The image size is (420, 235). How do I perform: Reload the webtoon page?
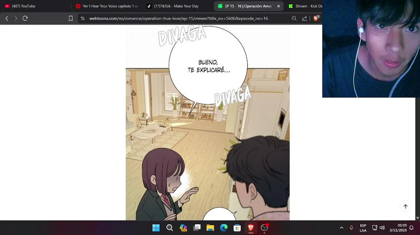pos(25,18)
